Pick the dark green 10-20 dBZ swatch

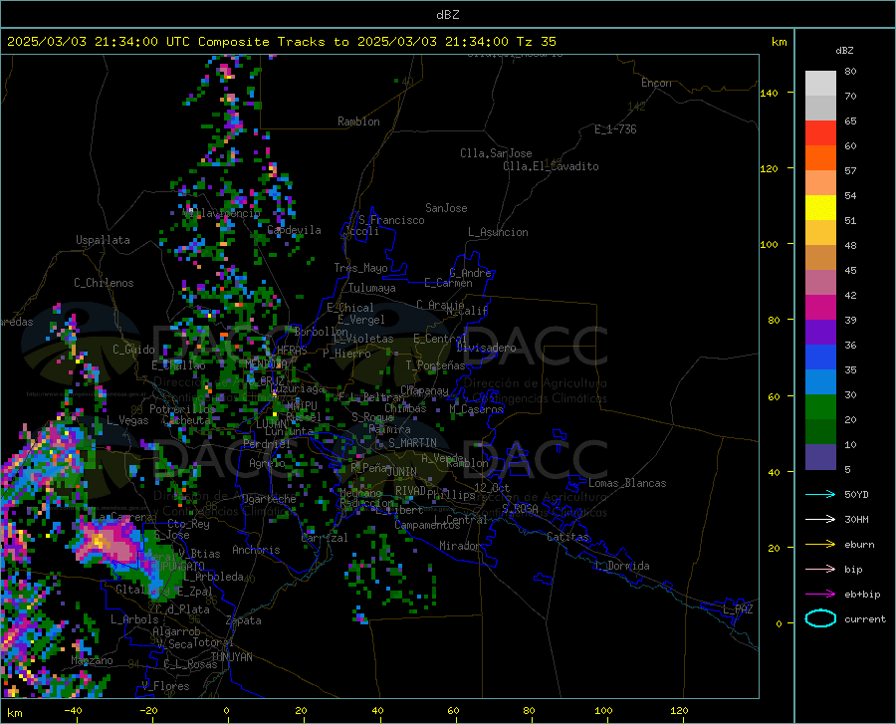tap(820, 432)
